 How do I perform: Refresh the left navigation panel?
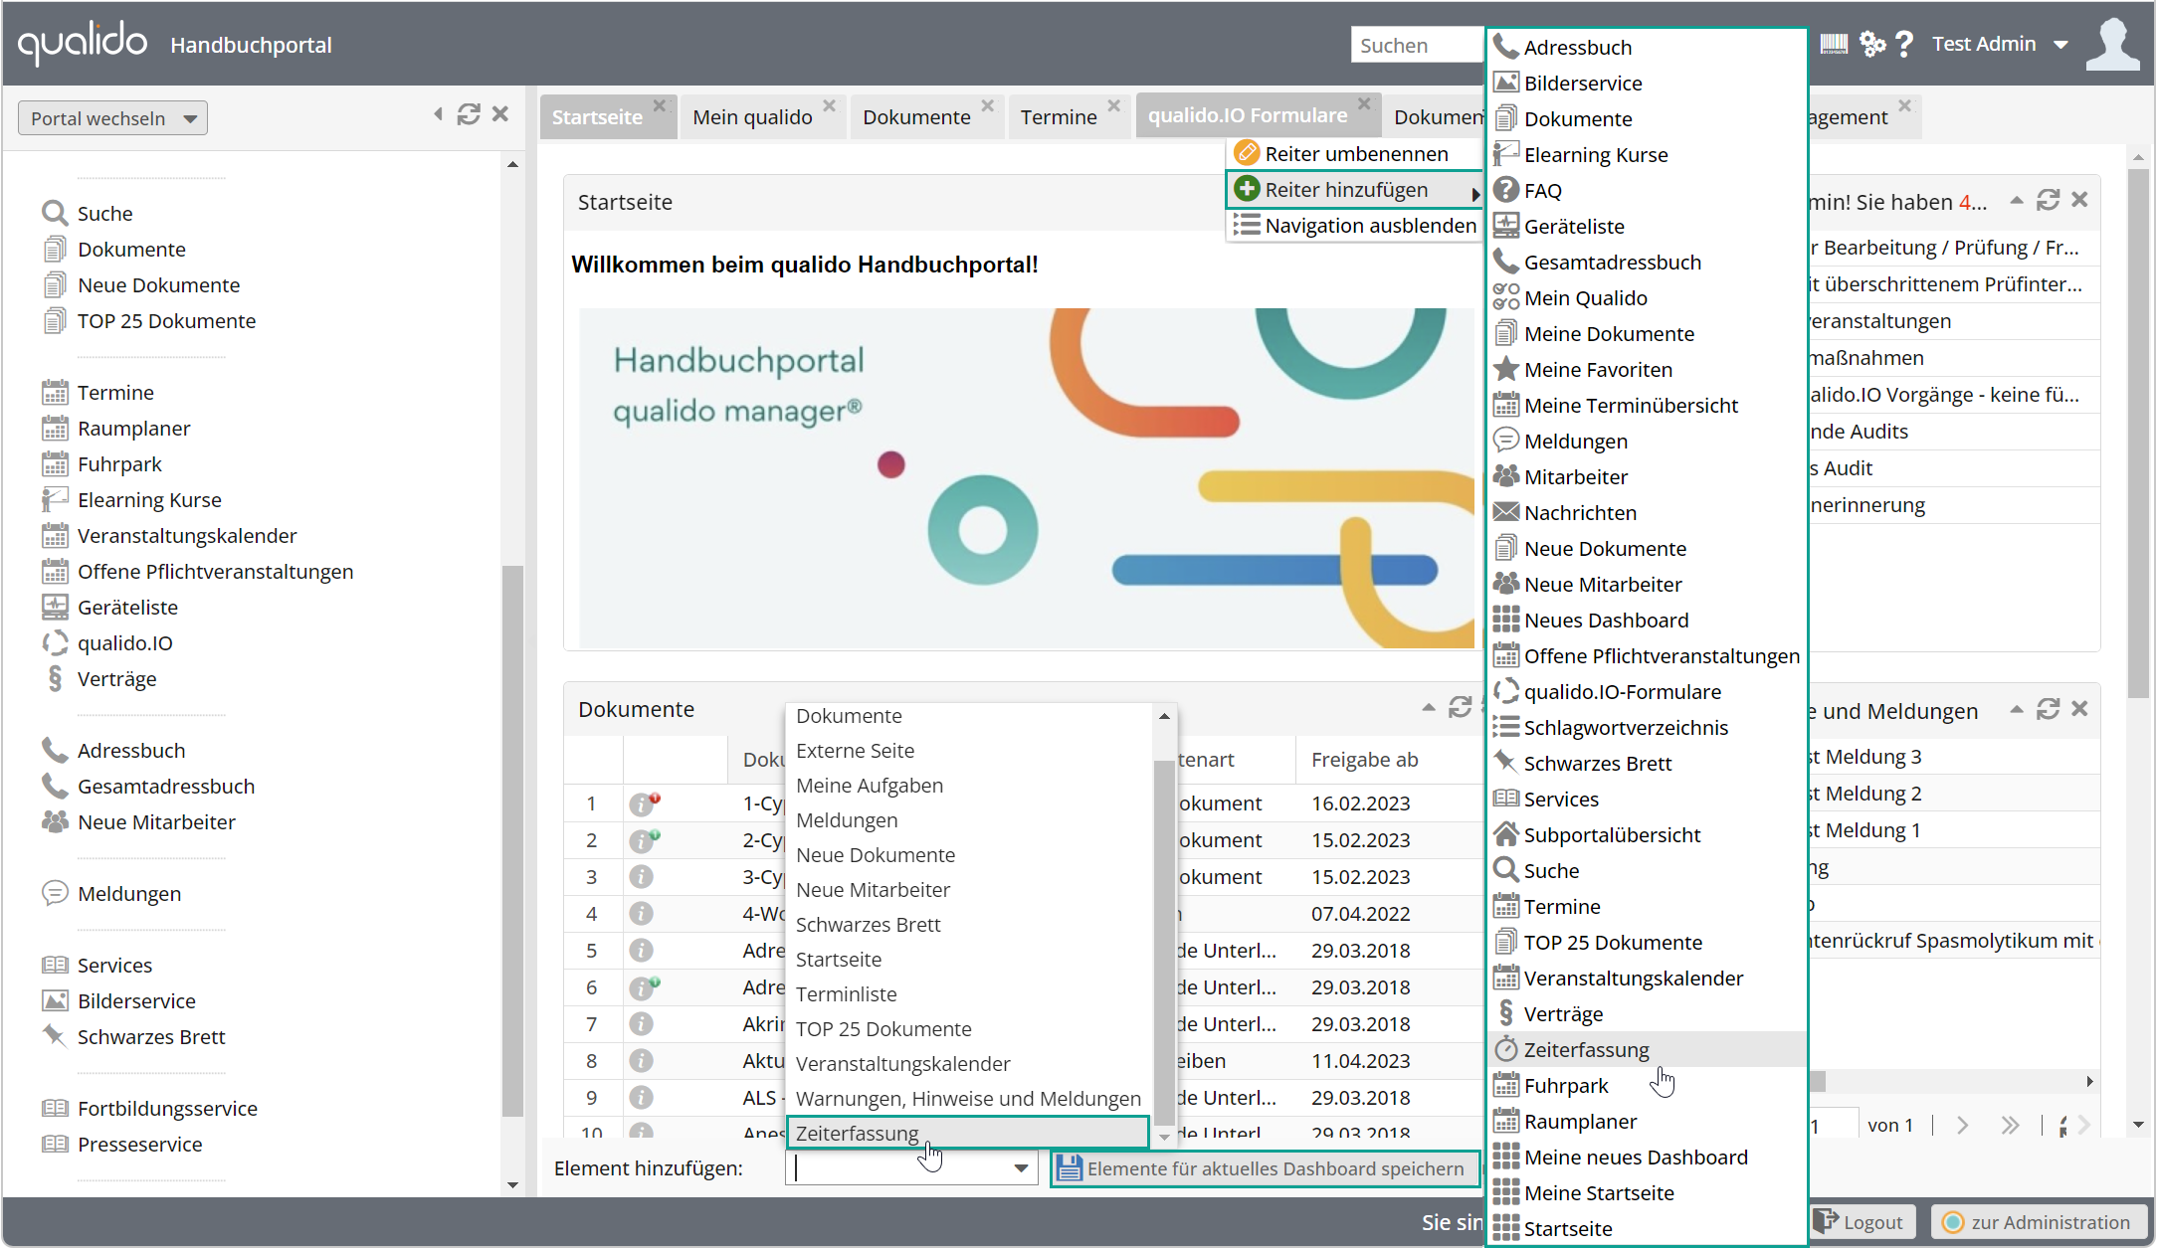469,114
